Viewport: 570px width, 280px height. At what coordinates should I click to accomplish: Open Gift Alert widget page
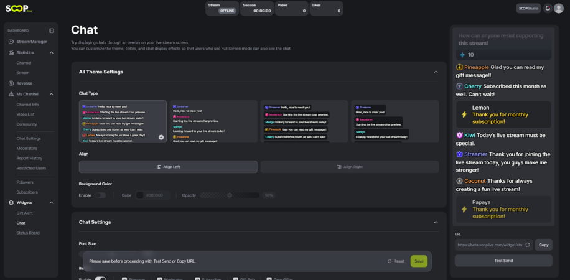pyautogui.click(x=24, y=213)
